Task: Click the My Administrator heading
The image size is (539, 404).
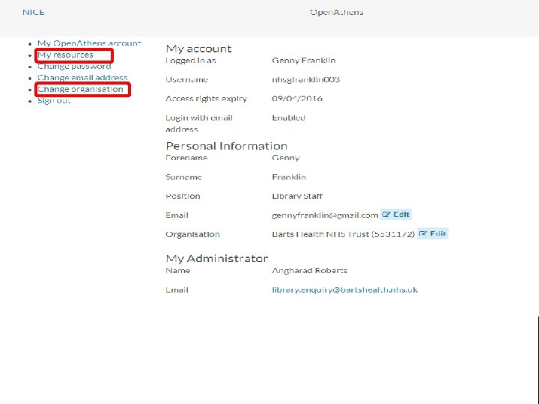Action: [217, 258]
